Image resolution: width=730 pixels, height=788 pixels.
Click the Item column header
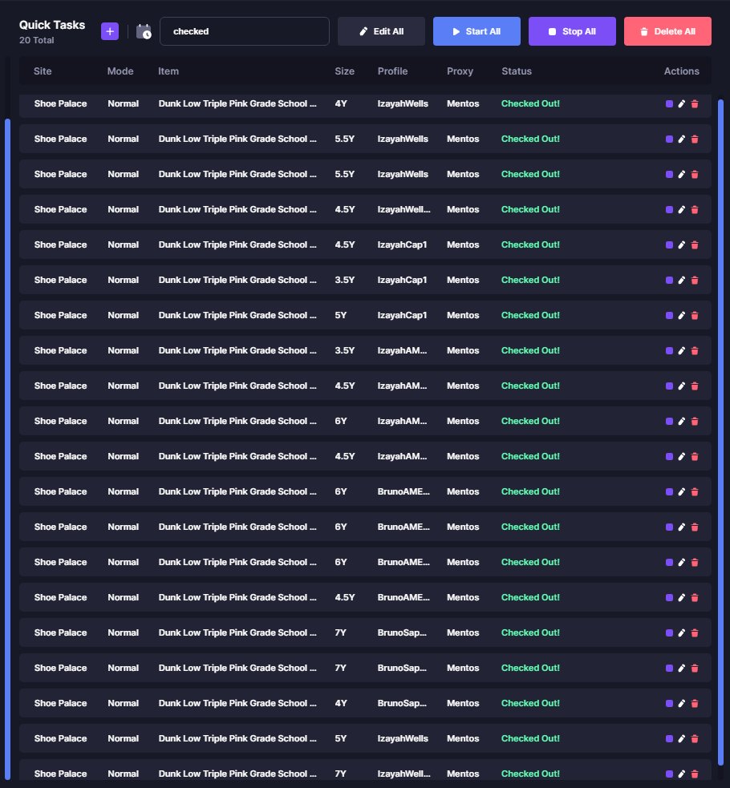[x=168, y=71]
